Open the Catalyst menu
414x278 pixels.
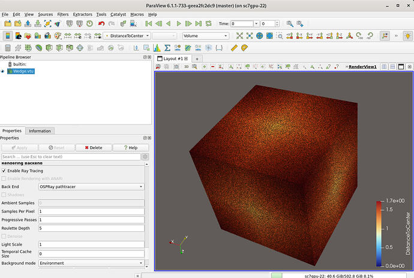click(118, 14)
